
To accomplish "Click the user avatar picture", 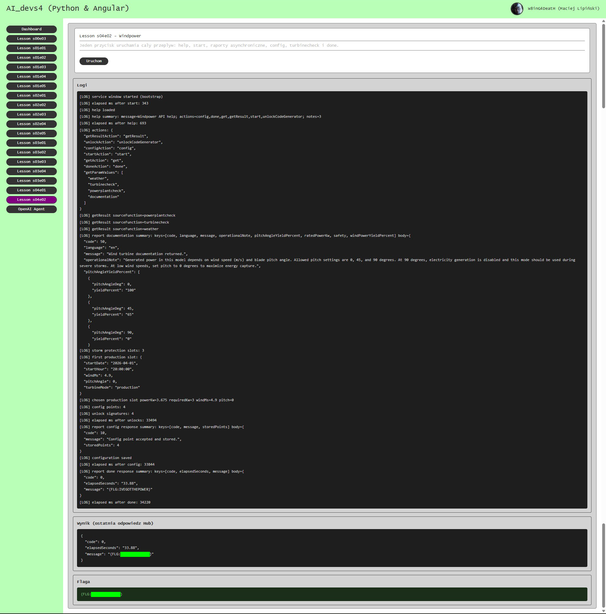I will pos(517,9).
